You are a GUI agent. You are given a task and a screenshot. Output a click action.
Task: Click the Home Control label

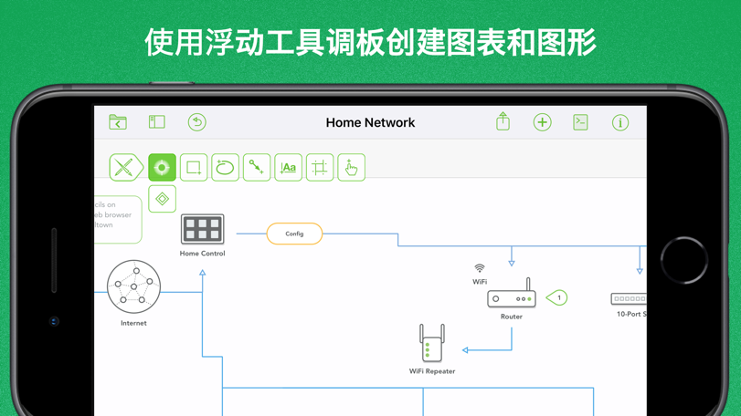click(202, 254)
